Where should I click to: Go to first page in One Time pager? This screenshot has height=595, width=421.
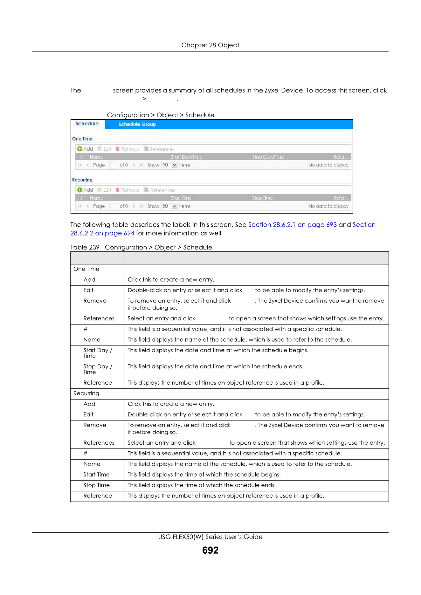click(80, 165)
